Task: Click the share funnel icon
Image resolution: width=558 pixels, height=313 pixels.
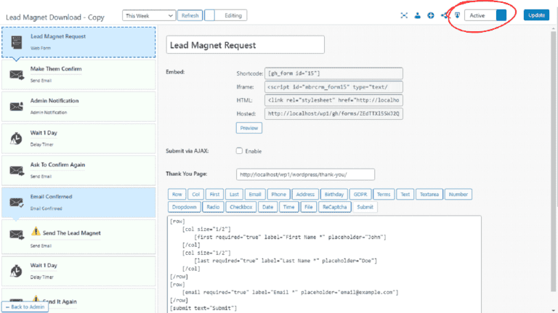Action: [x=444, y=15]
